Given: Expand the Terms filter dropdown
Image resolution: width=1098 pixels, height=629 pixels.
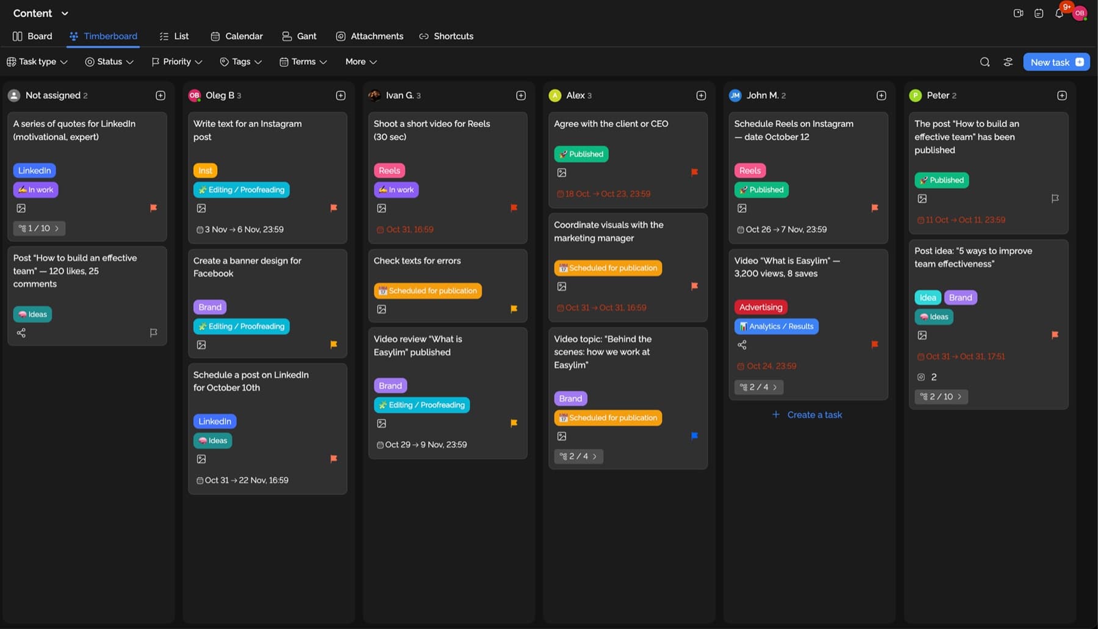Looking at the screenshot, I should [303, 62].
